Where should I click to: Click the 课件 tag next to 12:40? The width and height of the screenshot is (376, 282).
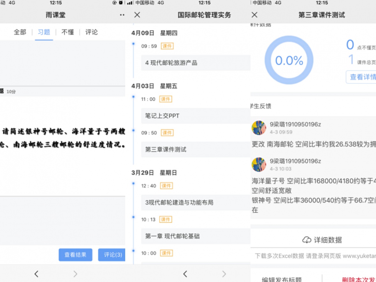tap(166, 186)
